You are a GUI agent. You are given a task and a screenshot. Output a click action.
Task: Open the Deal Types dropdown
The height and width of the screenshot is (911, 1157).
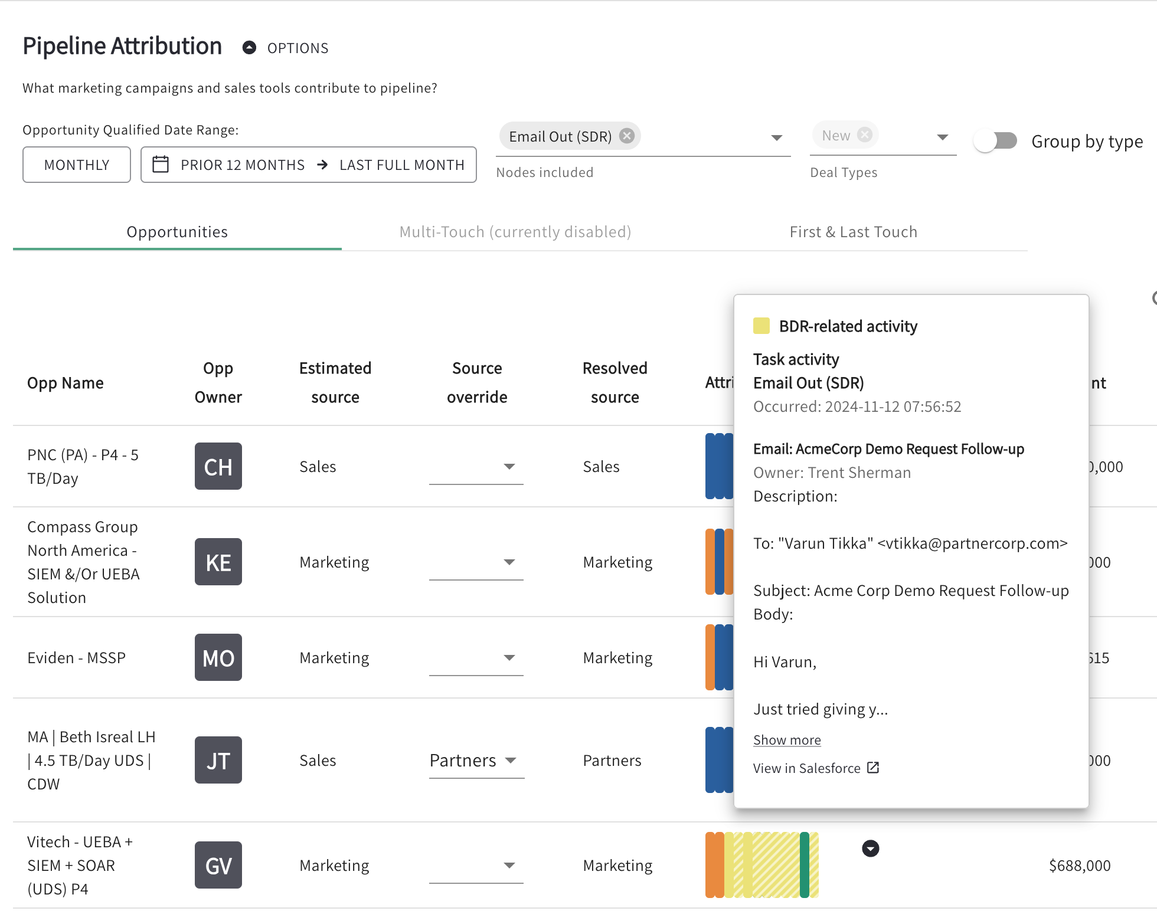click(943, 137)
